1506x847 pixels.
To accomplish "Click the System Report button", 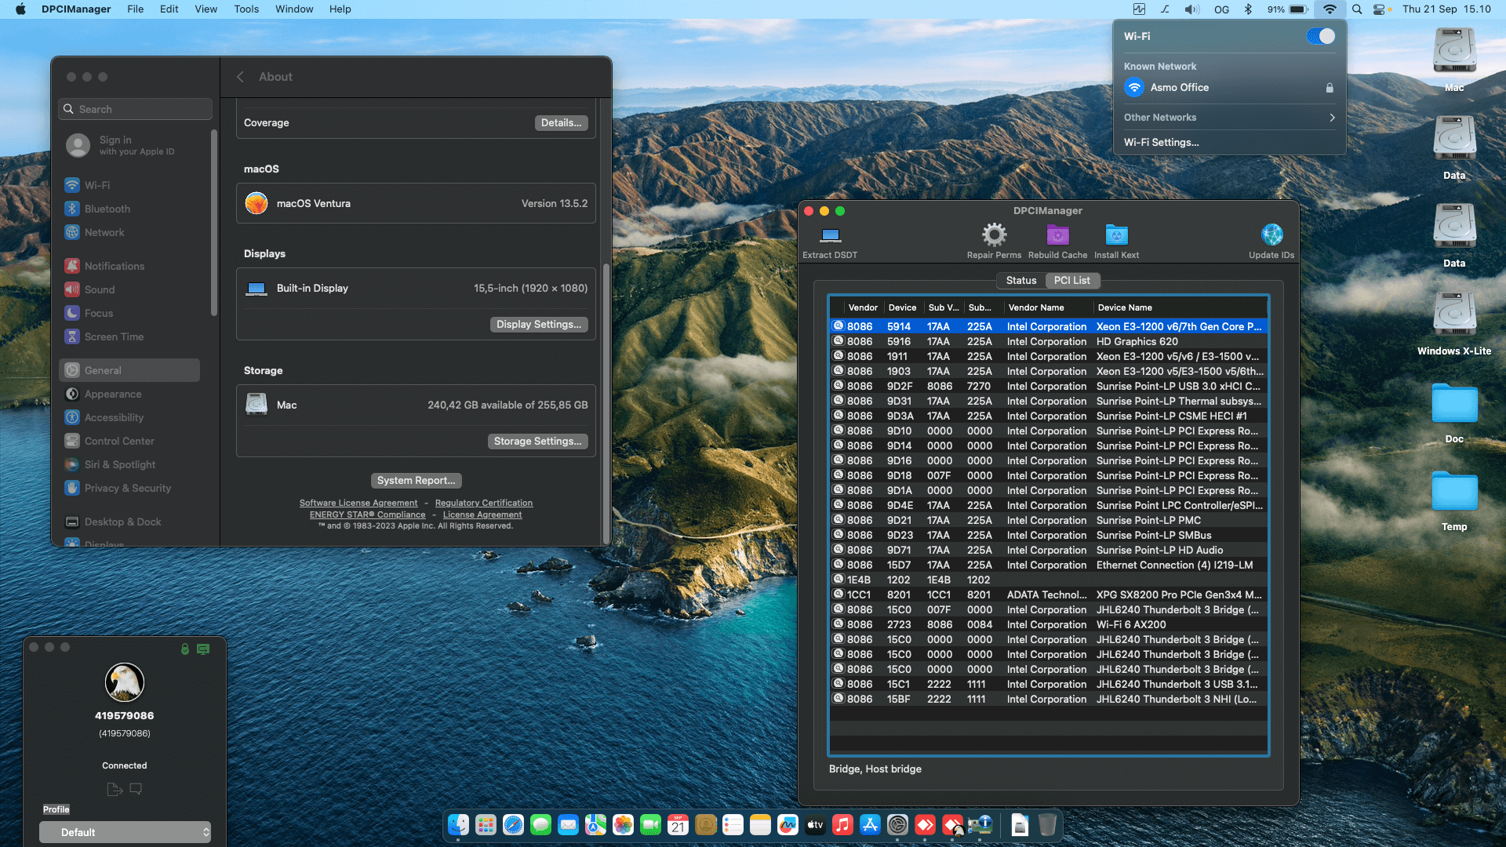I will (x=416, y=480).
